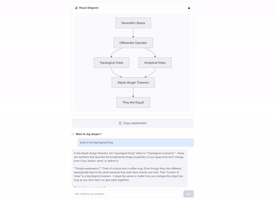This screenshot has width=276, height=201.
Task: Click the Visual Diagram heading text
Action: (x=89, y=8)
